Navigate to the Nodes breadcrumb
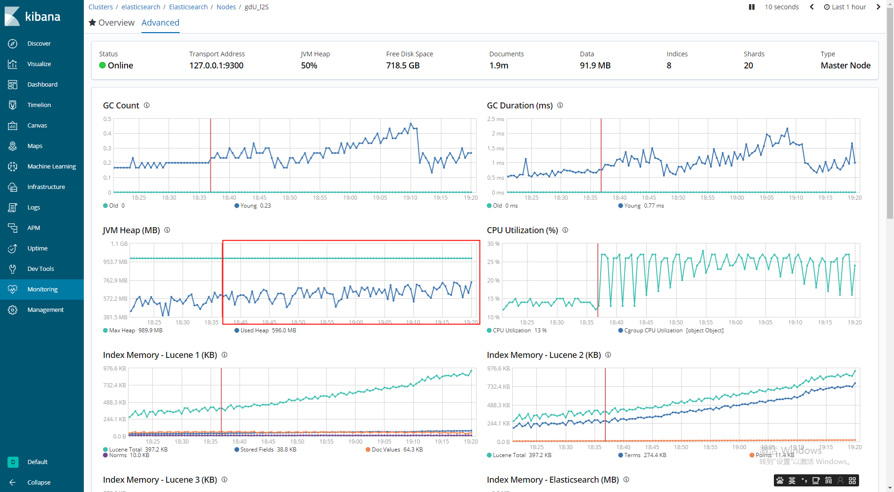 click(x=226, y=7)
